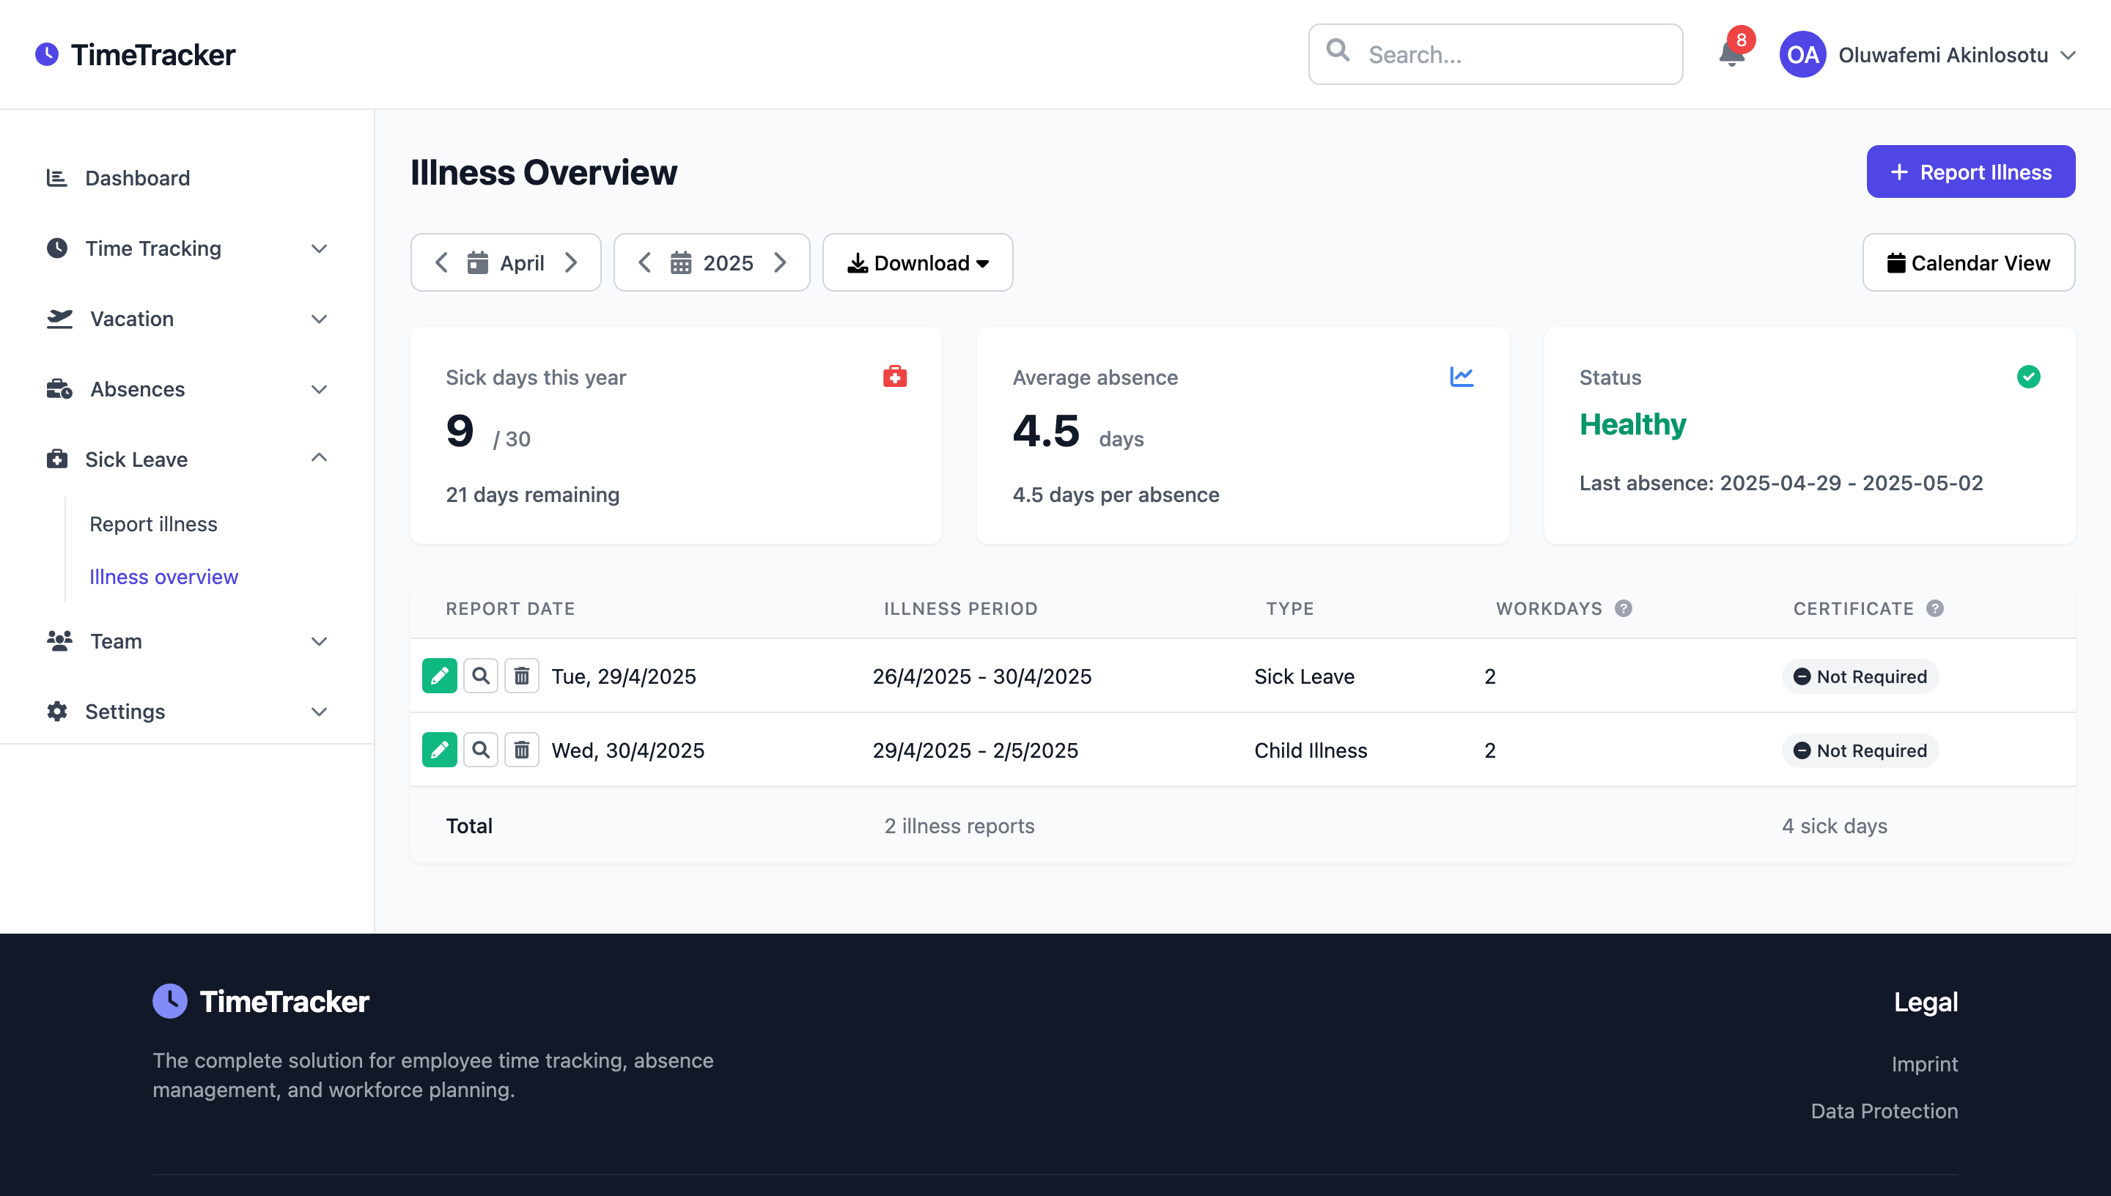Focus the Search input field
The height and width of the screenshot is (1196, 2111).
(x=1496, y=54)
